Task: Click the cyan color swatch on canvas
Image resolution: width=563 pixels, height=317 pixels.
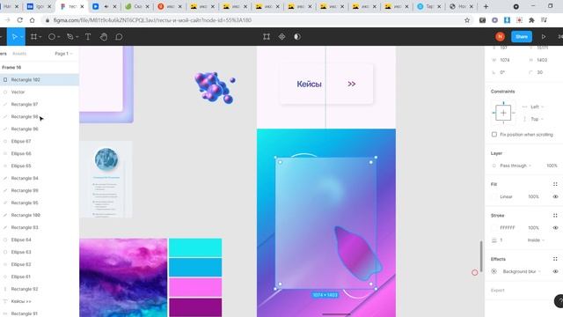Action: tap(195, 247)
